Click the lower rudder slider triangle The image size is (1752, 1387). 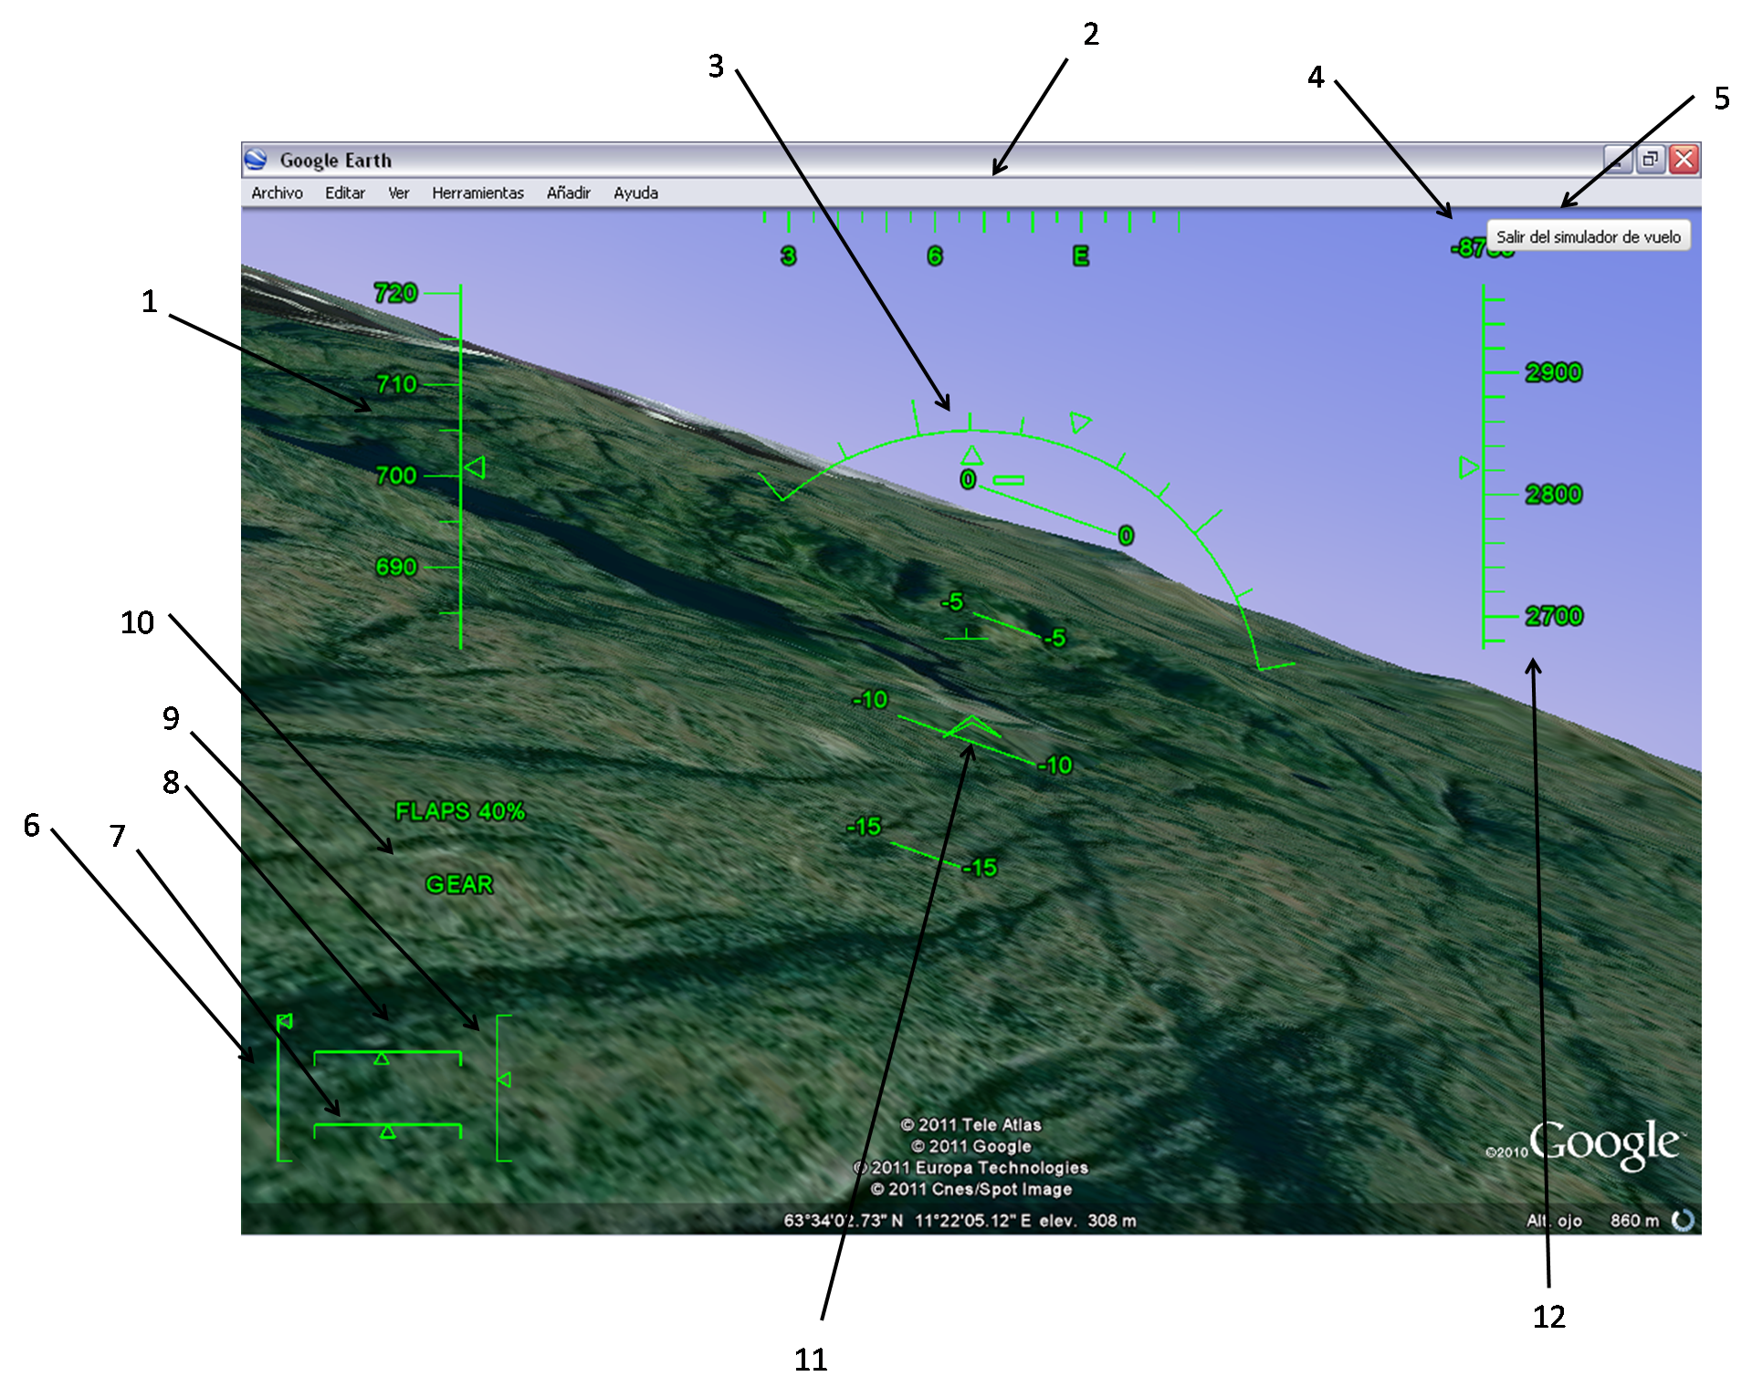[x=388, y=1131]
